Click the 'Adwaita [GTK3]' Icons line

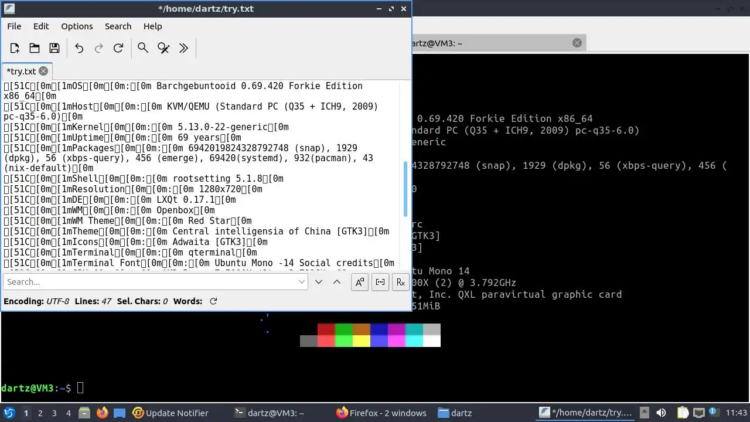pos(135,242)
